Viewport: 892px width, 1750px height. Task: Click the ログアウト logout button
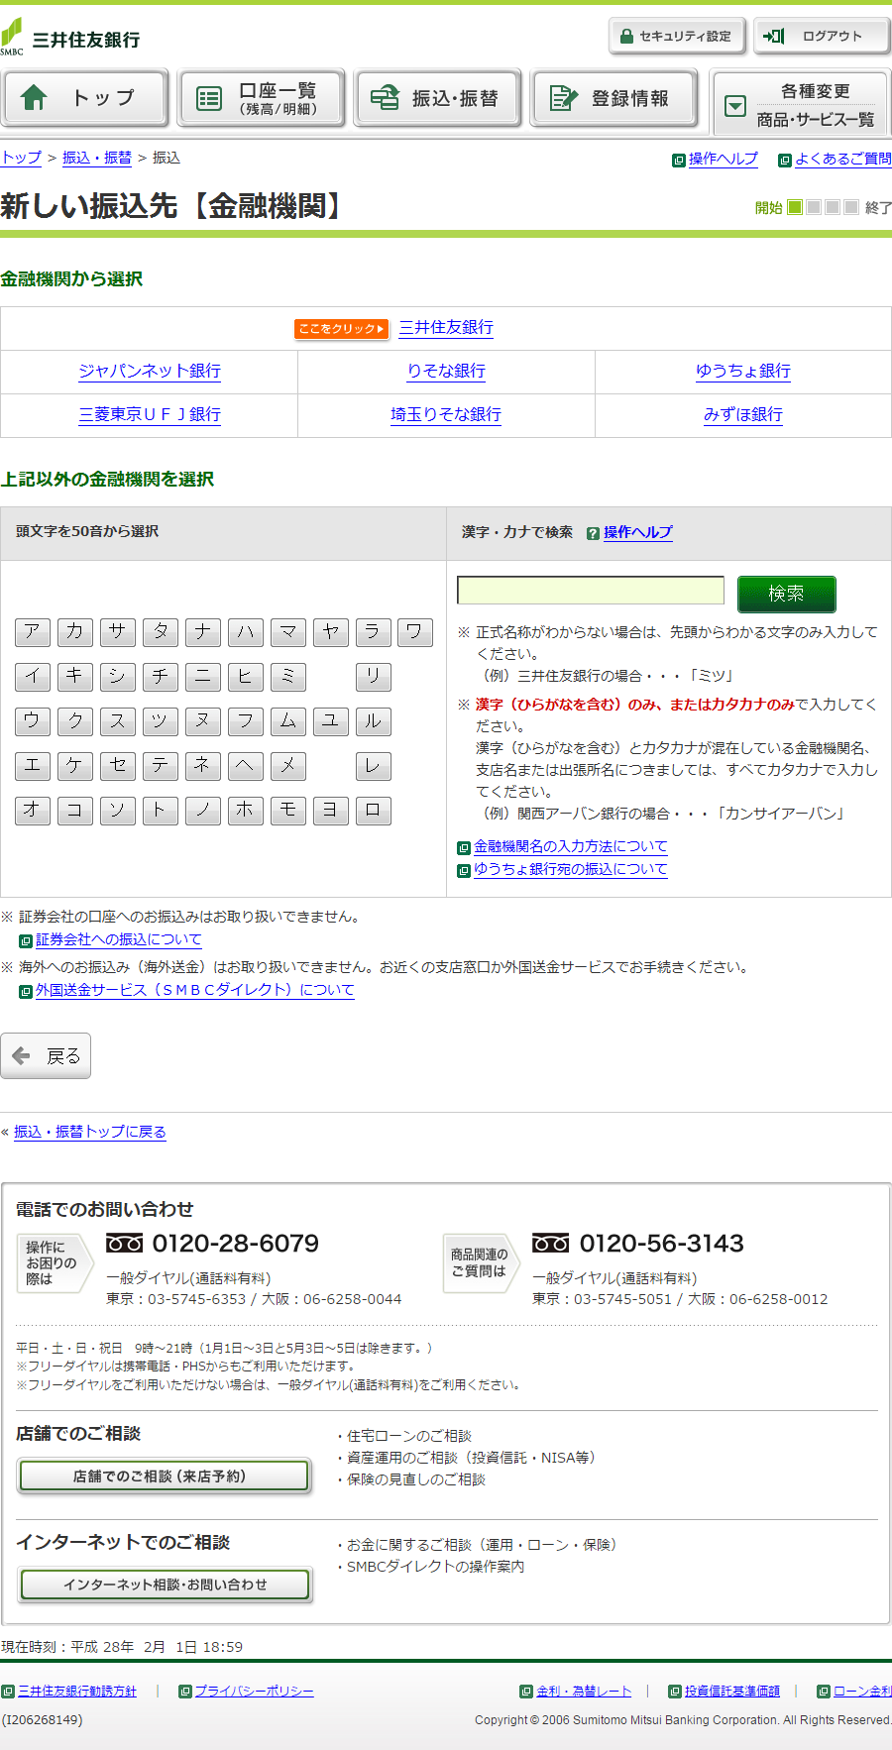(x=822, y=37)
